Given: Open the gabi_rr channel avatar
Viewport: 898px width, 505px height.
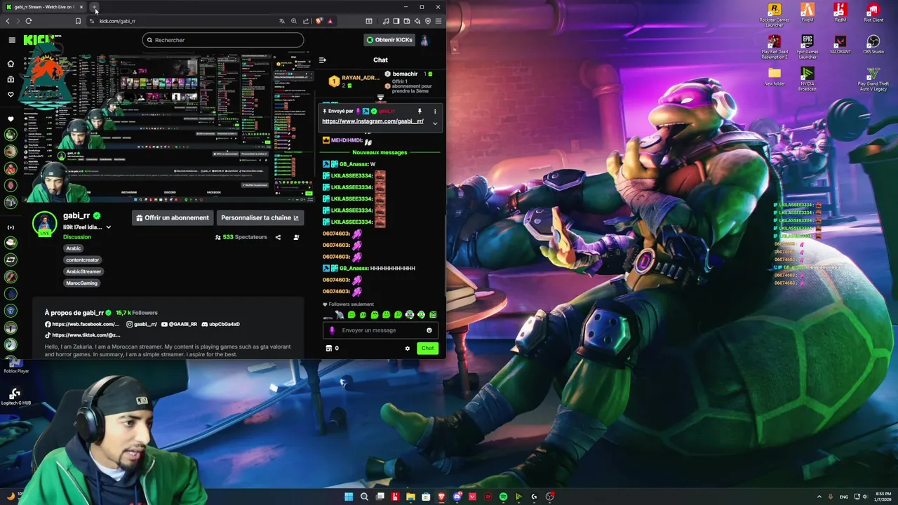Looking at the screenshot, I should tap(45, 223).
